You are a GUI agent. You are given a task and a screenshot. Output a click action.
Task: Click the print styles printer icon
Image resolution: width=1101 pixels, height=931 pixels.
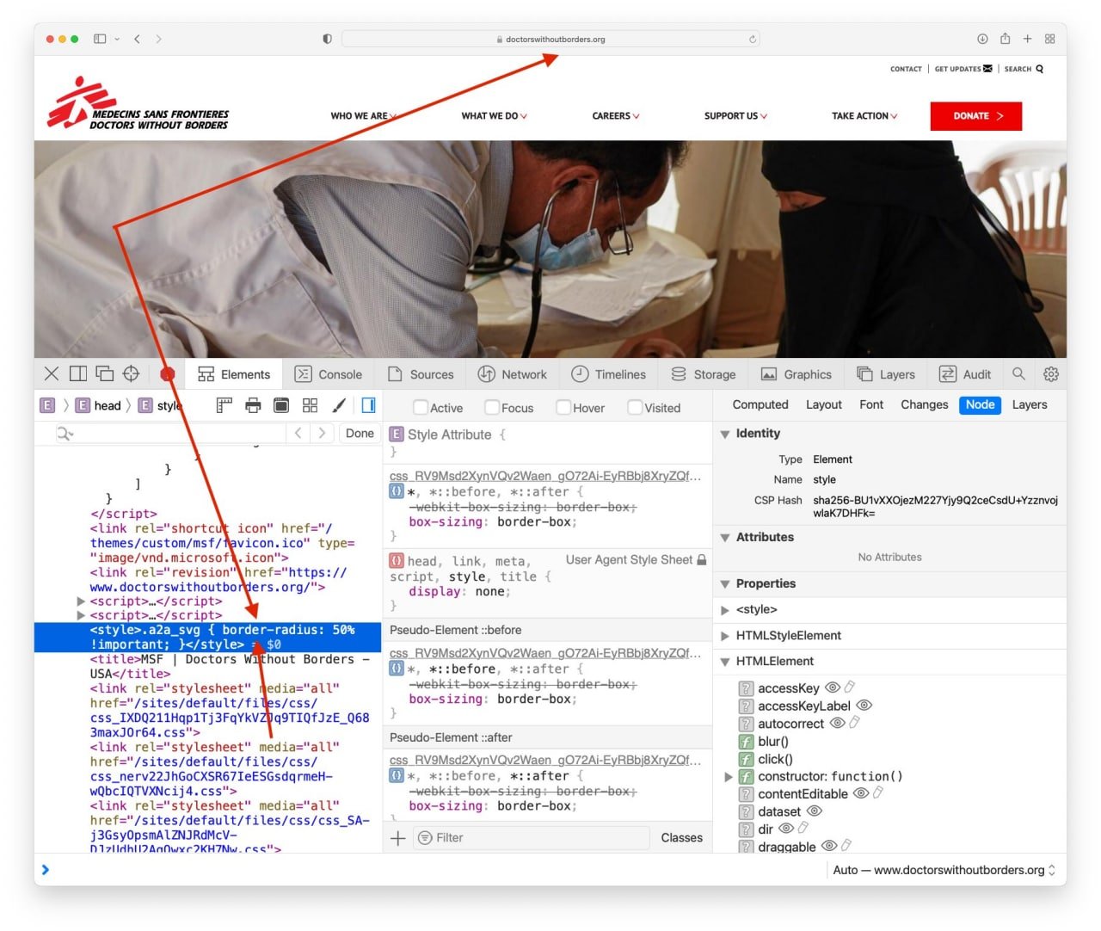(x=253, y=405)
